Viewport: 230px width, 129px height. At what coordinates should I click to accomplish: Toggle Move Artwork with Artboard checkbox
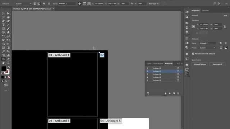pyautogui.click(x=193, y=54)
